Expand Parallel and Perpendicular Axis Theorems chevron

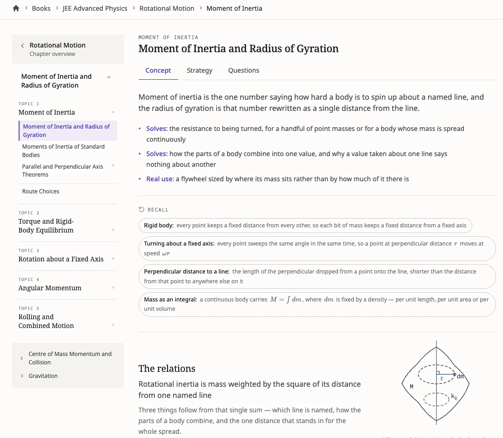point(113,166)
